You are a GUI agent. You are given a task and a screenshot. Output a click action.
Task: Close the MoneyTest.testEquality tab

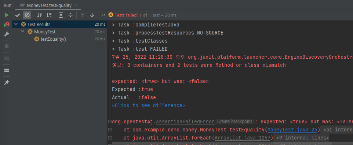(76, 5)
